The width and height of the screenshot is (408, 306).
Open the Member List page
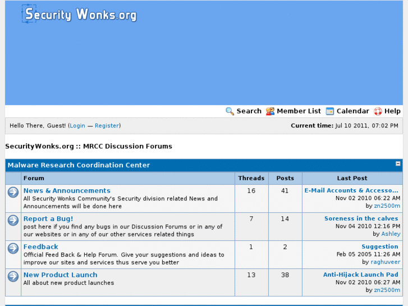coord(299,111)
